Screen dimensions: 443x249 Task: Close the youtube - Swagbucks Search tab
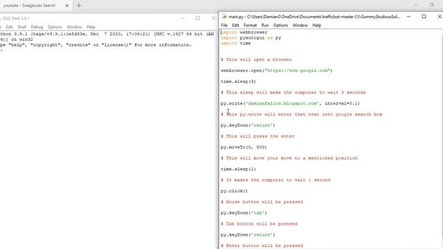(x=67, y=6)
